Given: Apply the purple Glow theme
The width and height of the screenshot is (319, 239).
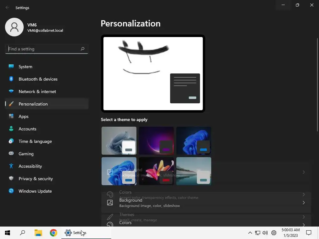Looking at the screenshot, I should point(156,141).
